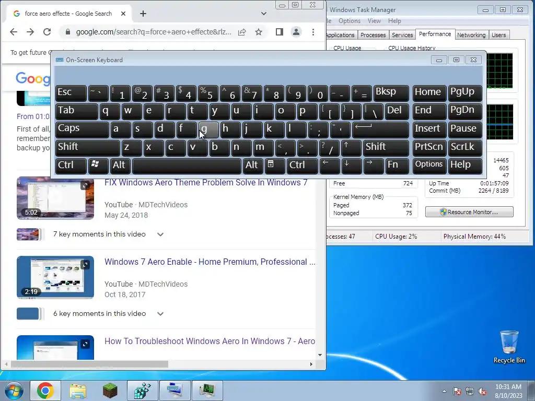
Task: Click the Windows logo key on keyboard
Action: coord(98,166)
